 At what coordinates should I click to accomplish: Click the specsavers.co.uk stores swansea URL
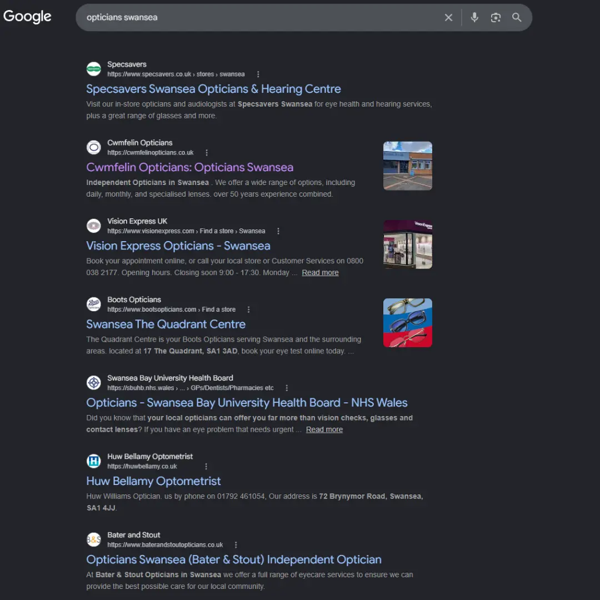coord(176,74)
